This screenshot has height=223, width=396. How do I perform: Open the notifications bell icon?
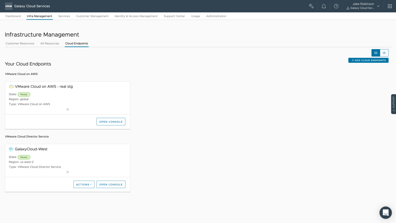coord(324,6)
